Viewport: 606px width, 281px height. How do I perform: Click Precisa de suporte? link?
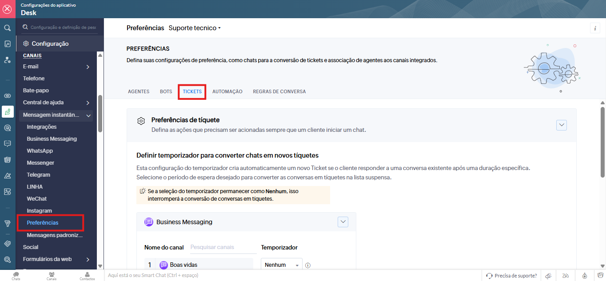(x=511, y=276)
